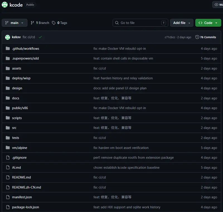Open the docs: add side panel UI design plan commit message
Viewport: 223px width, 212px height.
(x=120, y=88)
